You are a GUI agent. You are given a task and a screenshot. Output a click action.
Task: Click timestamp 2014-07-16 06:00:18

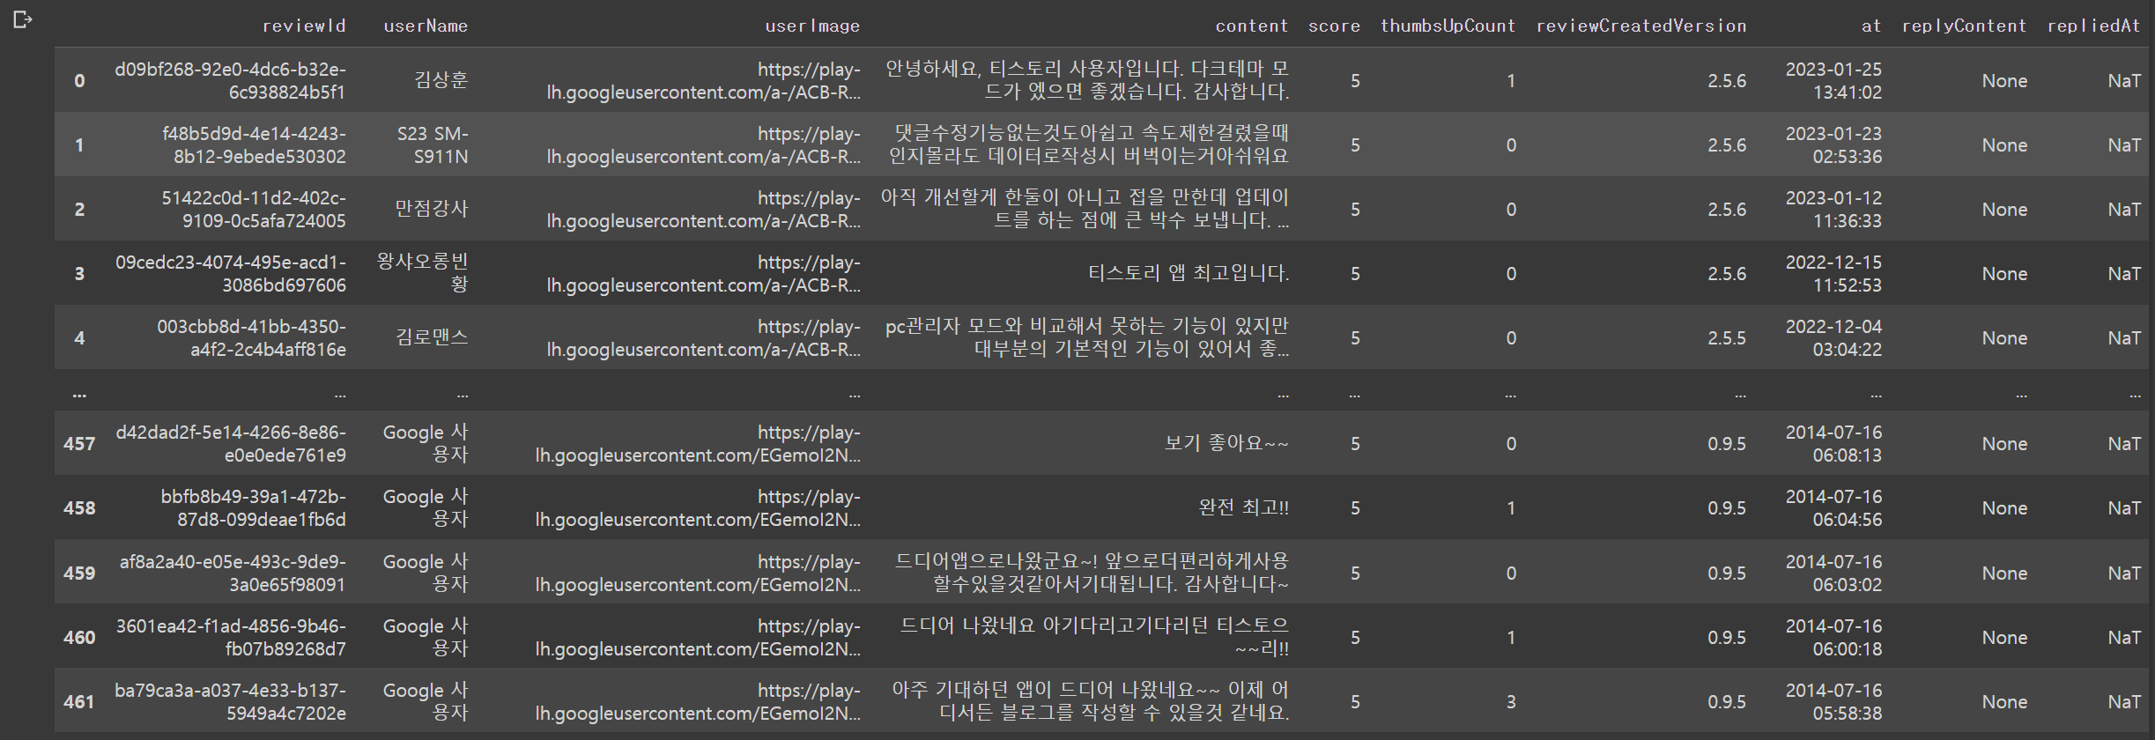[1833, 637]
